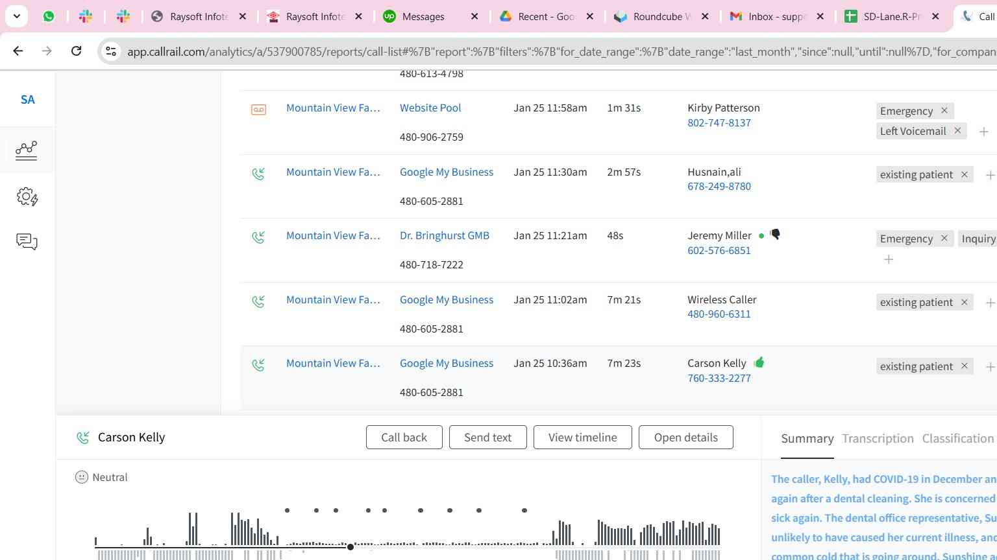Click the Open details button

[x=686, y=437]
